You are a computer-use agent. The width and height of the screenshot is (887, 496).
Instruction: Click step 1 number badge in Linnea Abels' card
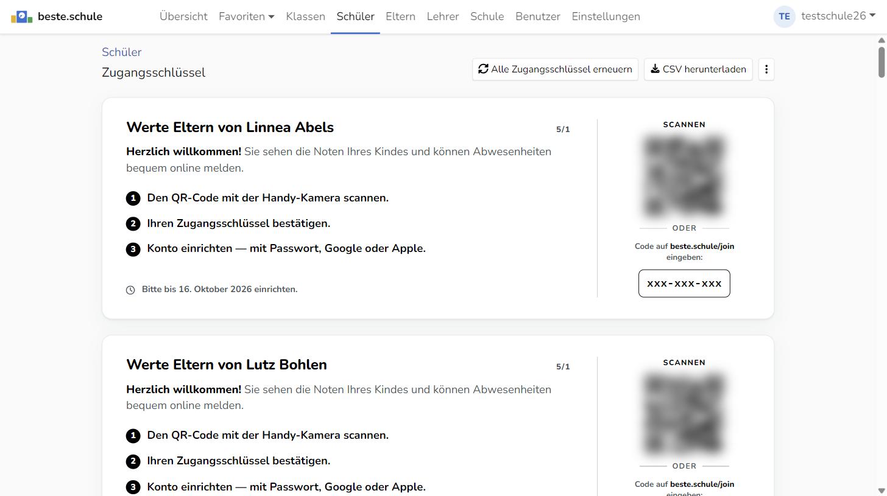click(133, 198)
